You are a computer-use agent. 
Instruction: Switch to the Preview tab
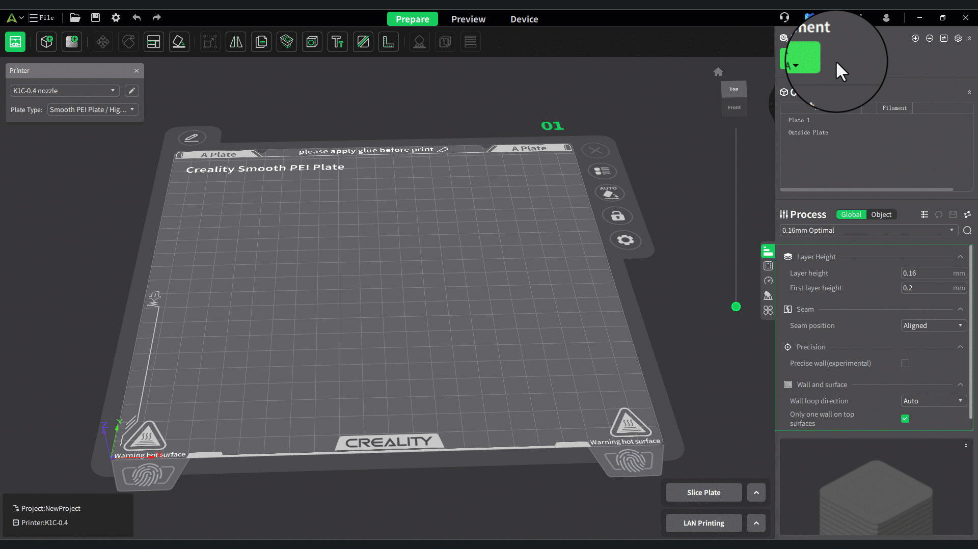[x=468, y=19]
